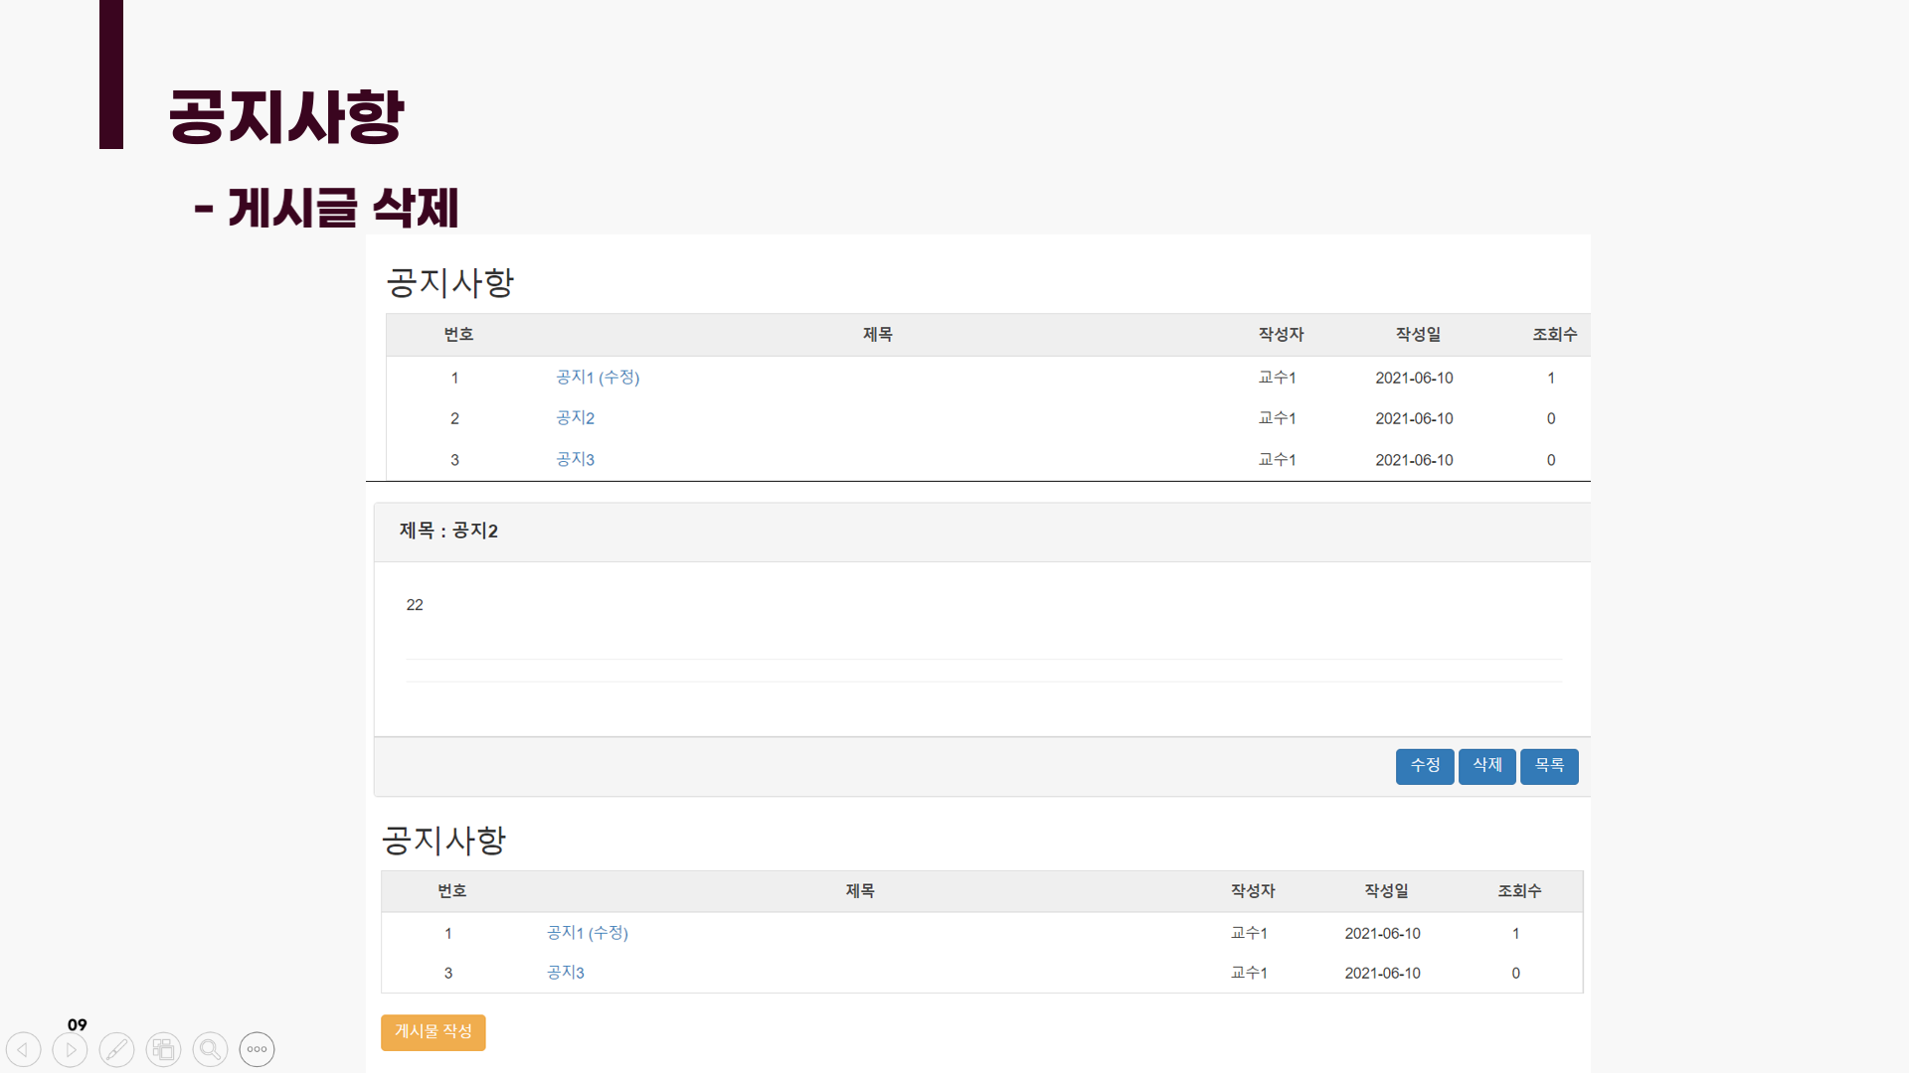Image resolution: width=1909 pixels, height=1073 pixels.
Task: Click the 제목 column header
Action: [878, 335]
